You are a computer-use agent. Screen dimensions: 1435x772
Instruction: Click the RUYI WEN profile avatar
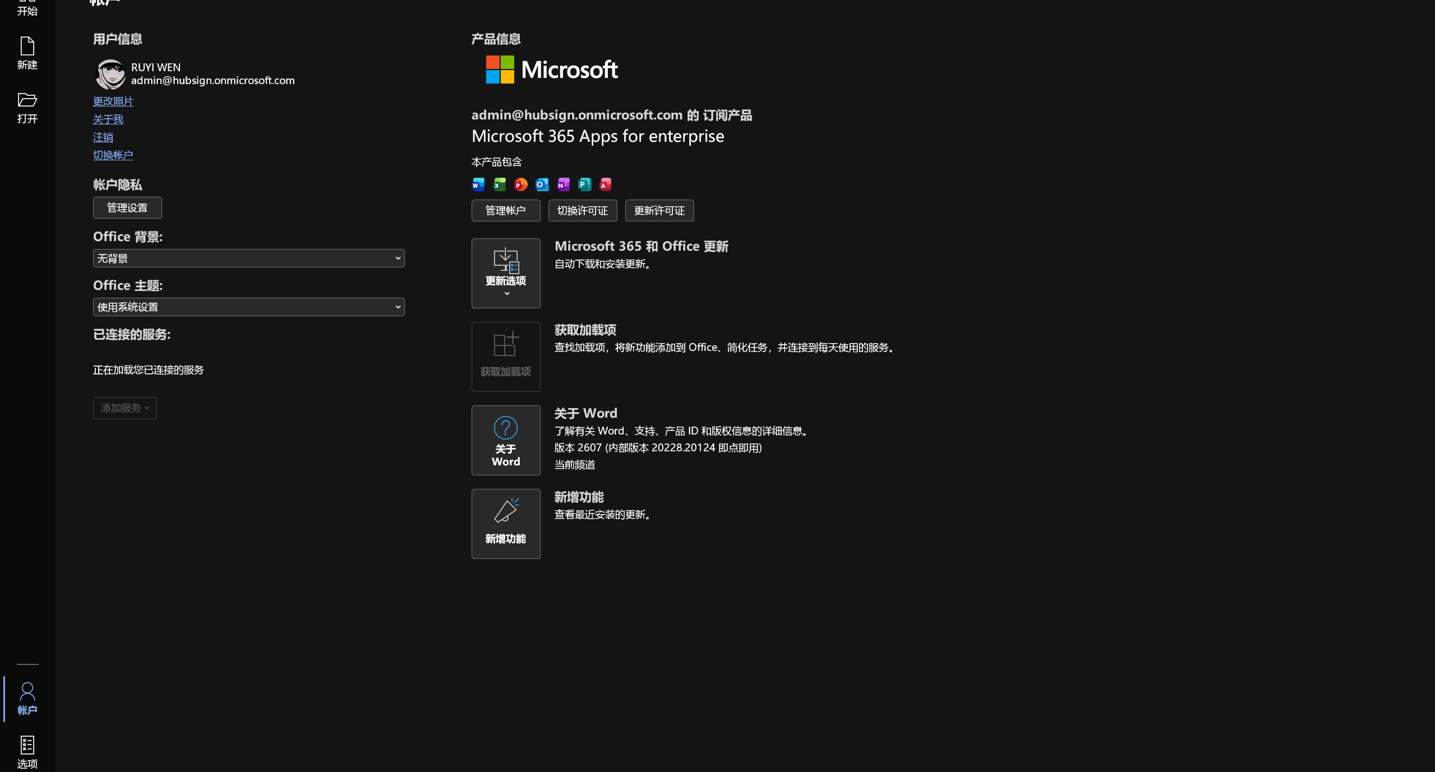(x=110, y=74)
